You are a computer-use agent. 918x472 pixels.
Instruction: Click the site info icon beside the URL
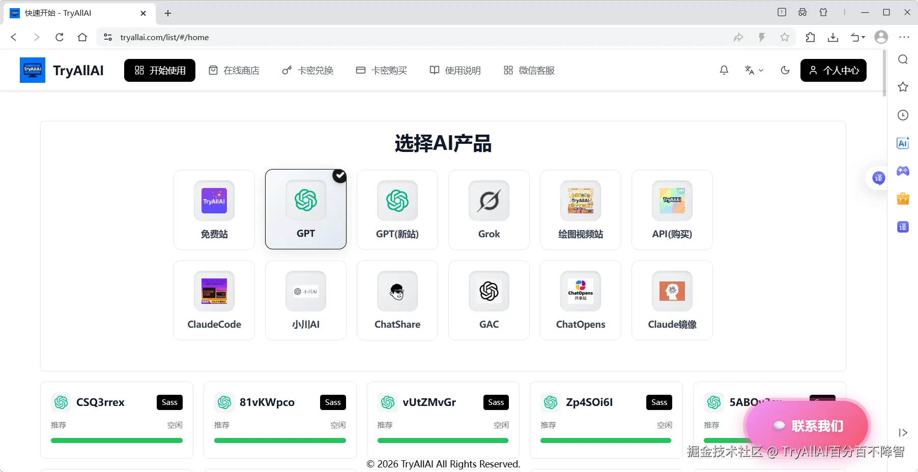[x=108, y=37]
